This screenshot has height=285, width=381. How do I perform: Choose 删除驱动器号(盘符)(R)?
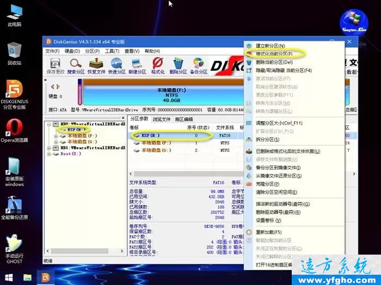294,212
